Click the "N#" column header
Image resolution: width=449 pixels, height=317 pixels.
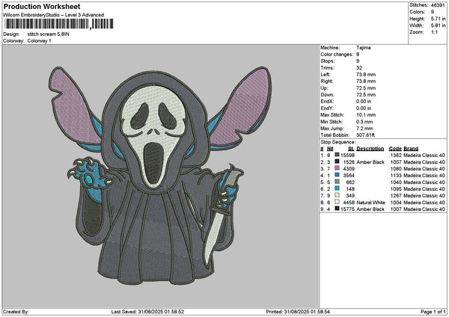point(330,149)
